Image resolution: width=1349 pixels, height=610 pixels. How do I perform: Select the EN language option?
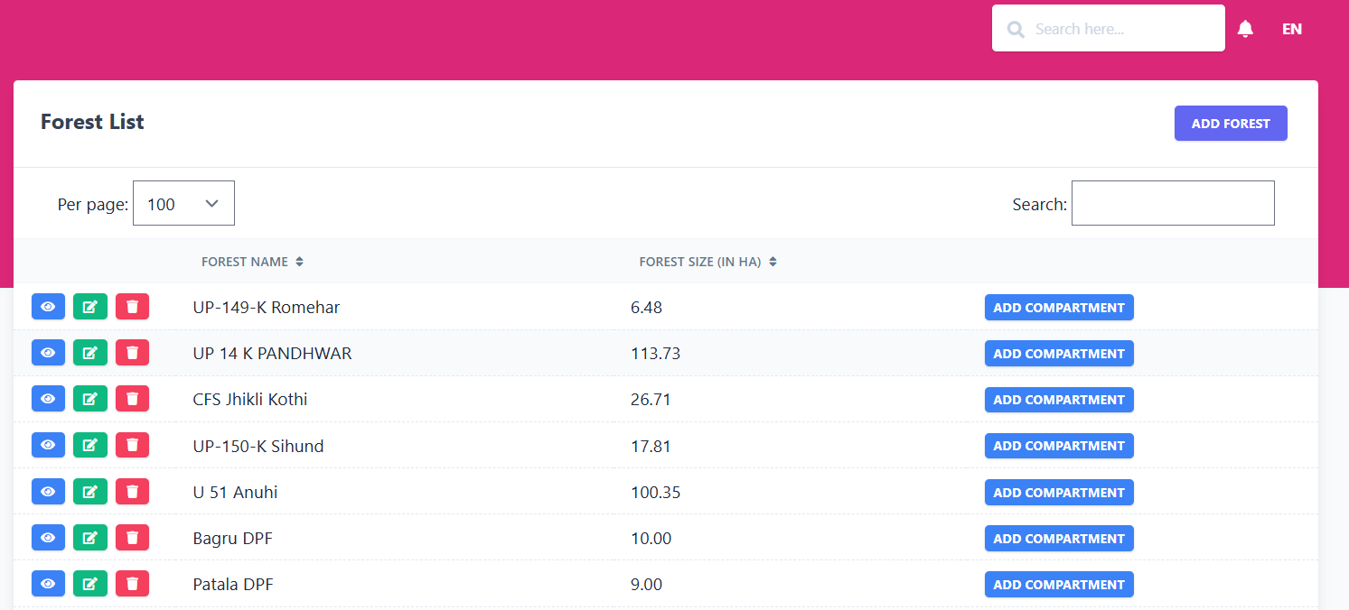[x=1291, y=28]
